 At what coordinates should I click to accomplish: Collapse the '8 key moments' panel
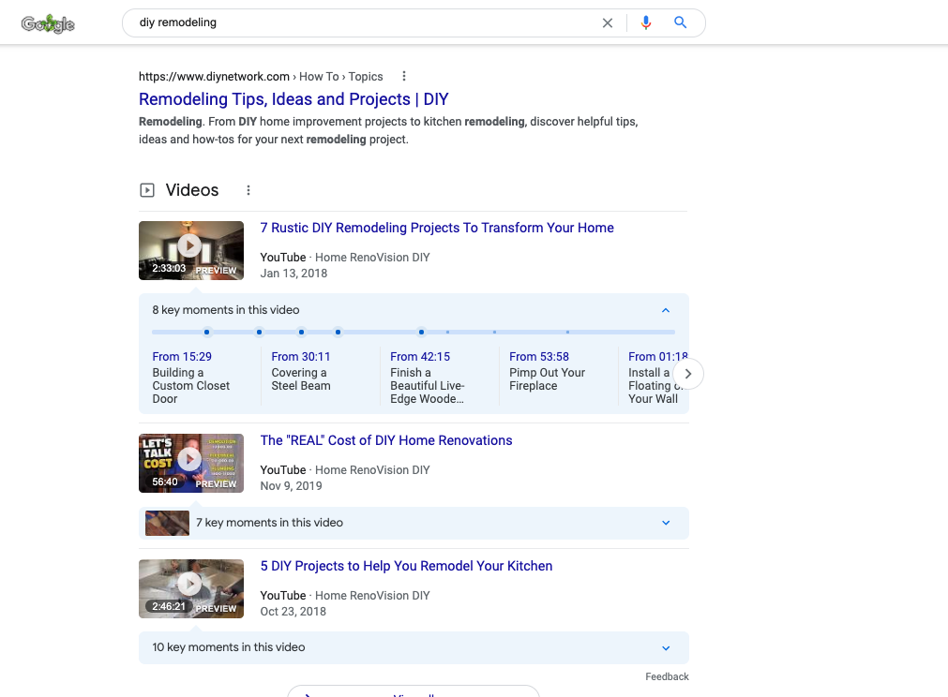pos(666,309)
